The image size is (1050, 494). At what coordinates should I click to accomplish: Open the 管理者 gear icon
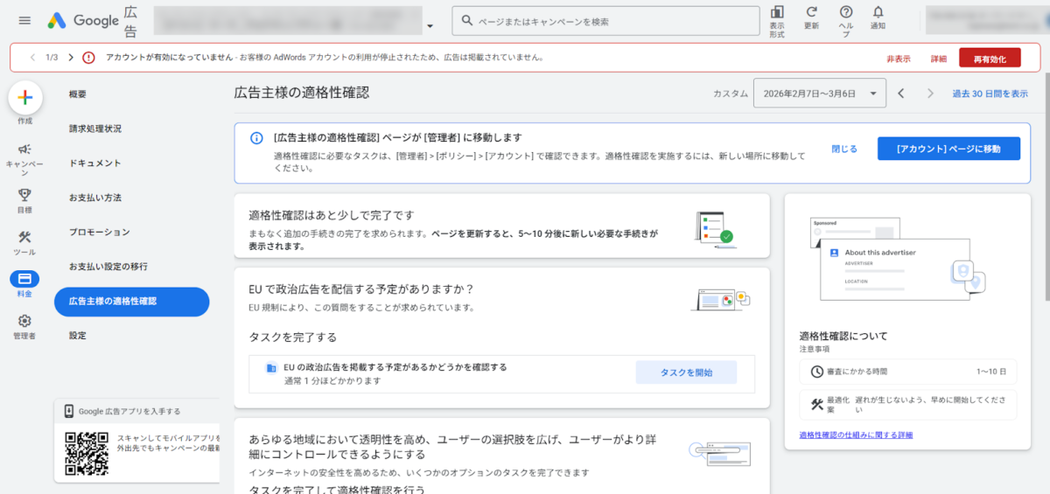(x=24, y=322)
